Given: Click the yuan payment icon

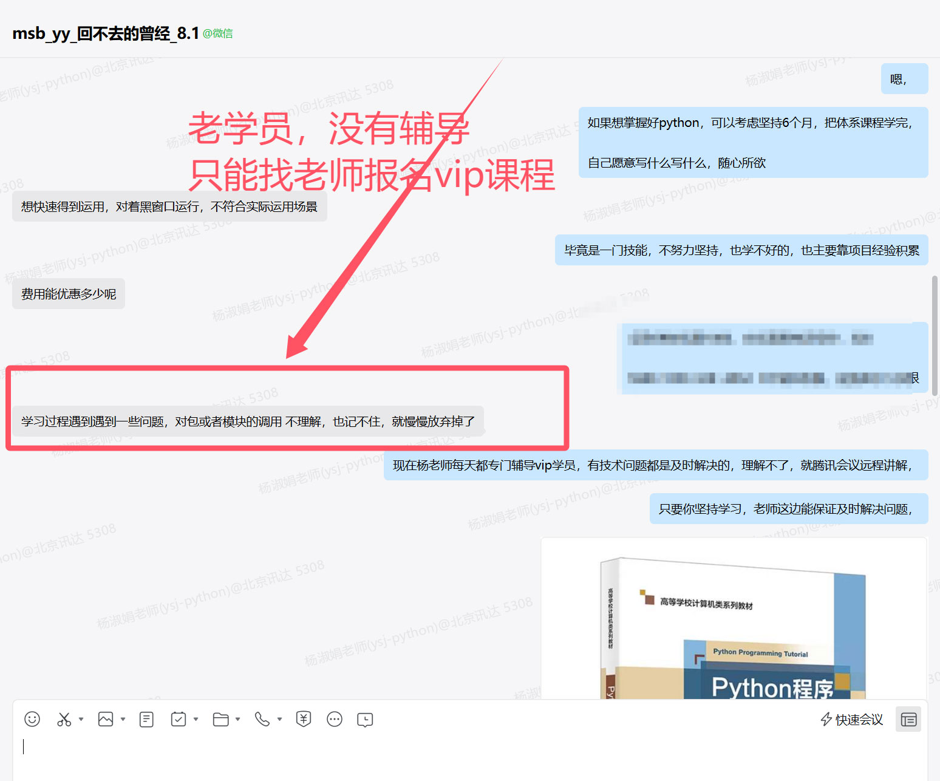Looking at the screenshot, I should [304, 719].
